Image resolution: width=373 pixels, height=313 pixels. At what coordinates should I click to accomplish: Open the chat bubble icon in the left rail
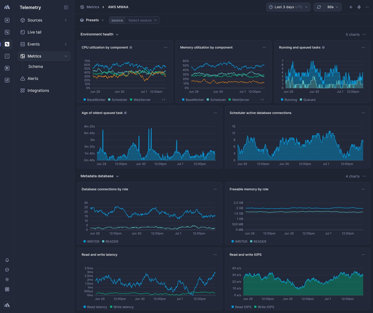7,270
